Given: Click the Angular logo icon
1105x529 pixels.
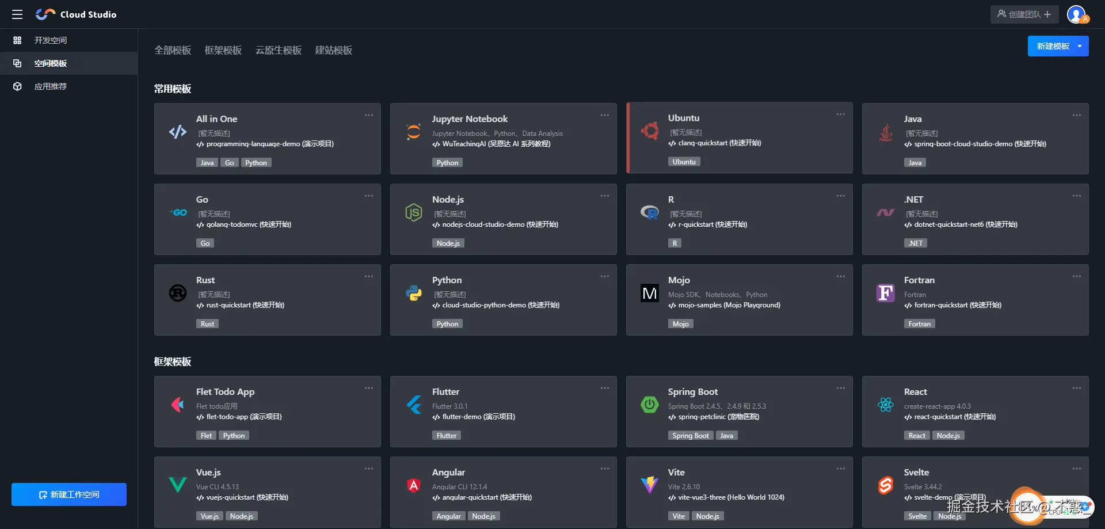Looking at the screenshot, I should [x=414, y=485].
